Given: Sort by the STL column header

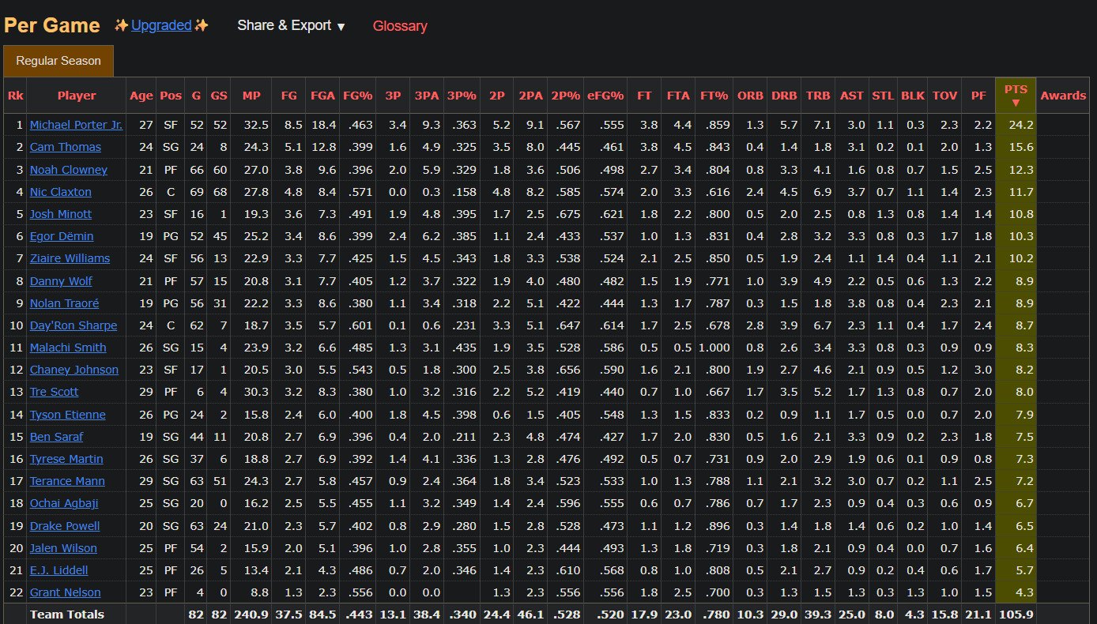Looking at the screenshot, I should click(883, 96).
